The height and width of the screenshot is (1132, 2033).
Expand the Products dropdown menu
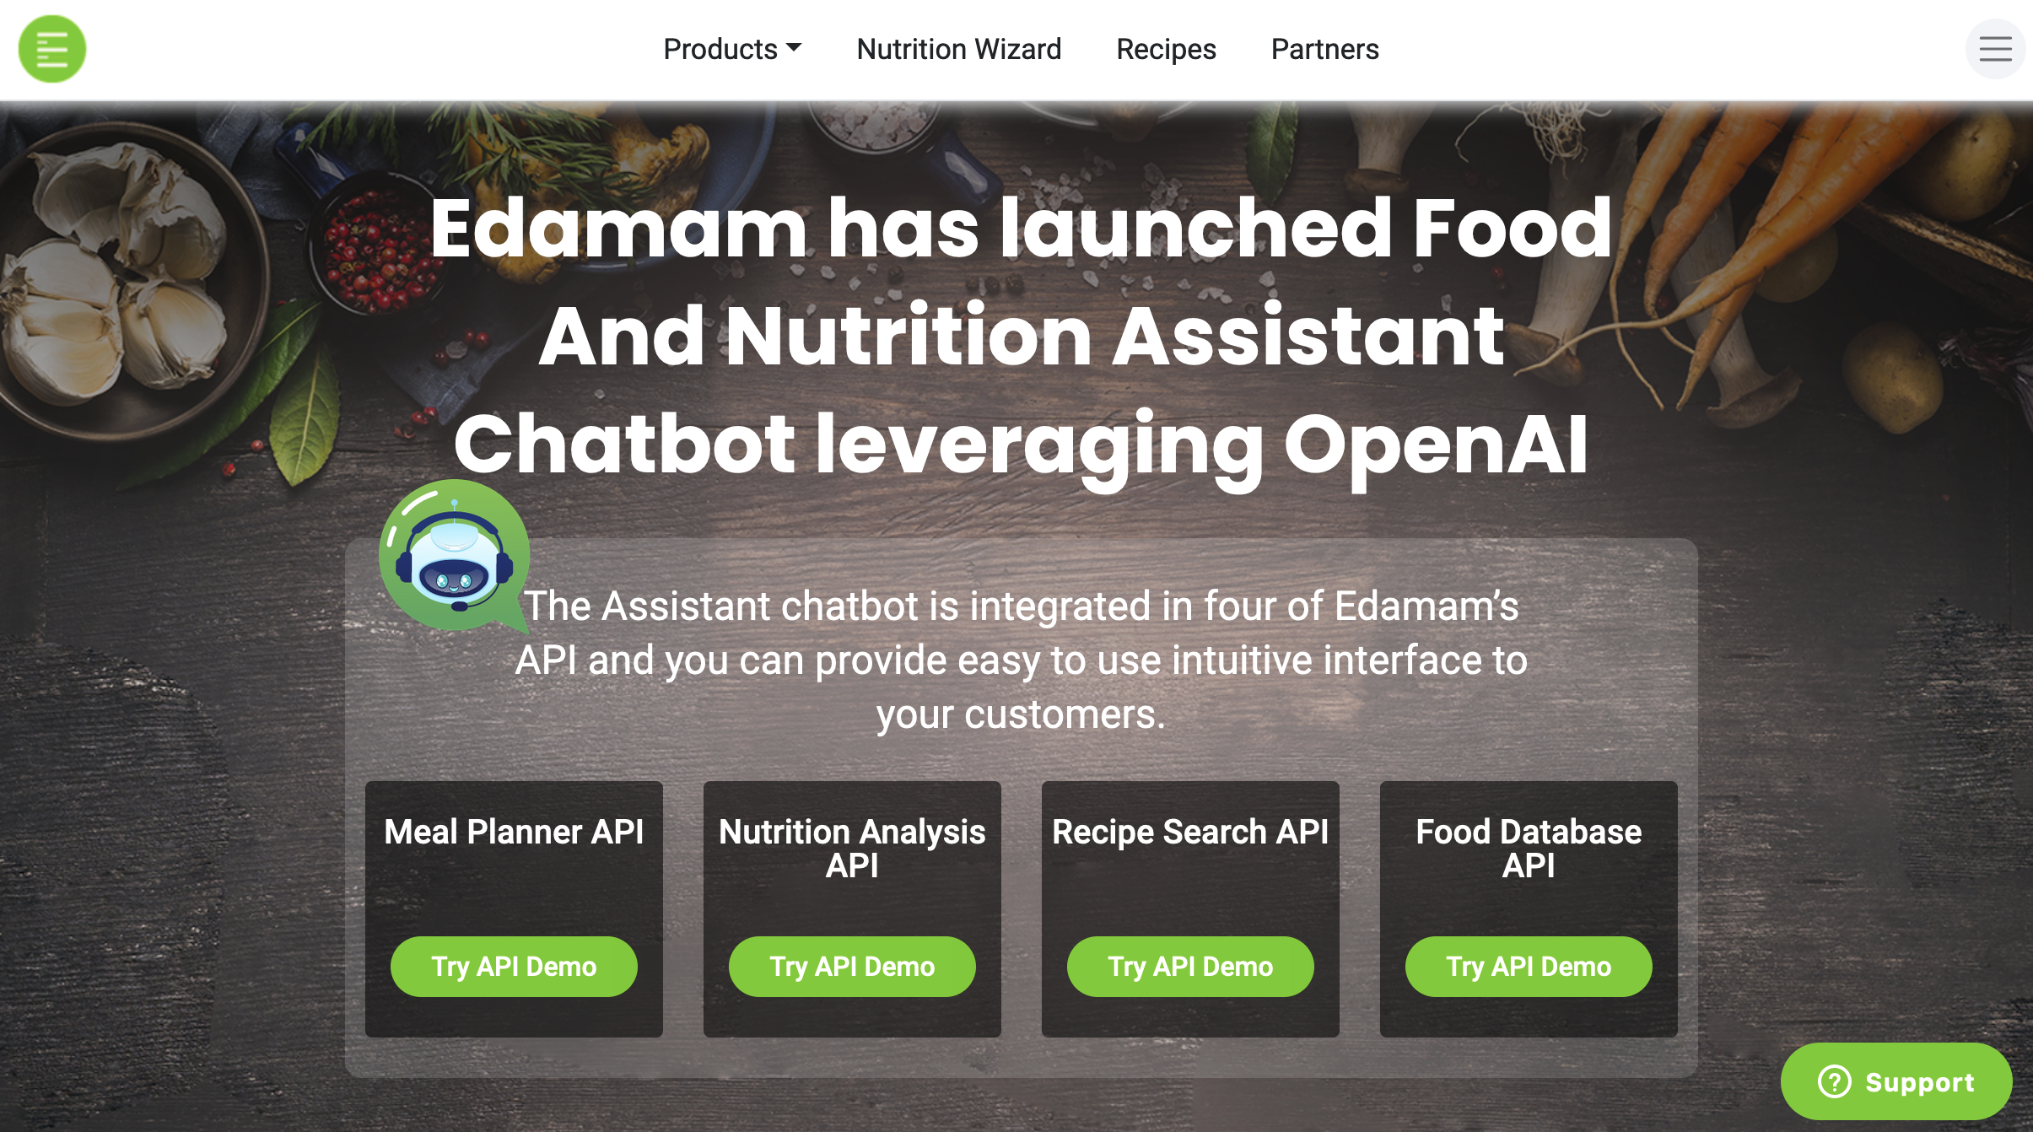(x=731, y=49)
